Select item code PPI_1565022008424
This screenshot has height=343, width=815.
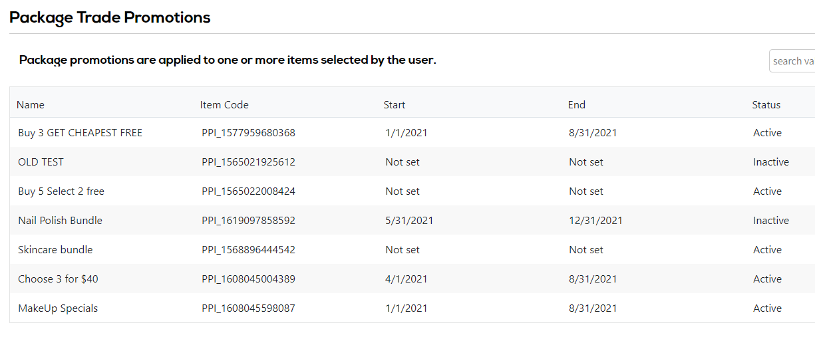[249, 191]
